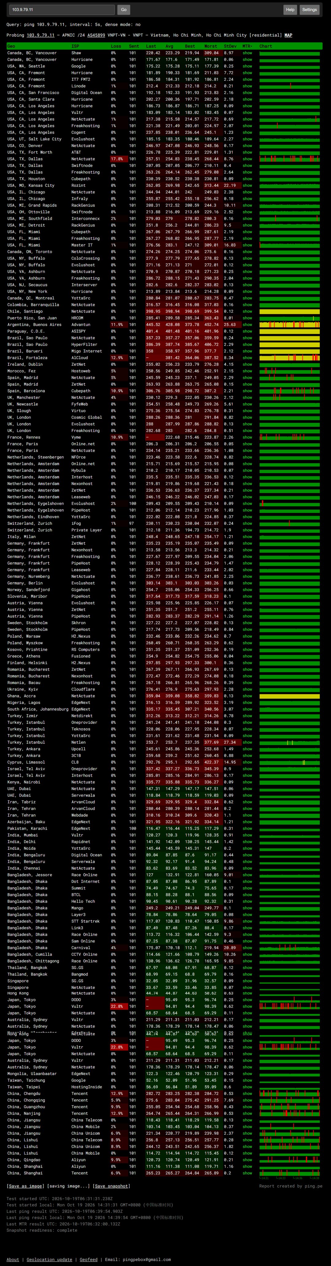331x1266 pixels.
Task: Show MTR for Vancouver Shaw row
Action: (x=247, y=53)
